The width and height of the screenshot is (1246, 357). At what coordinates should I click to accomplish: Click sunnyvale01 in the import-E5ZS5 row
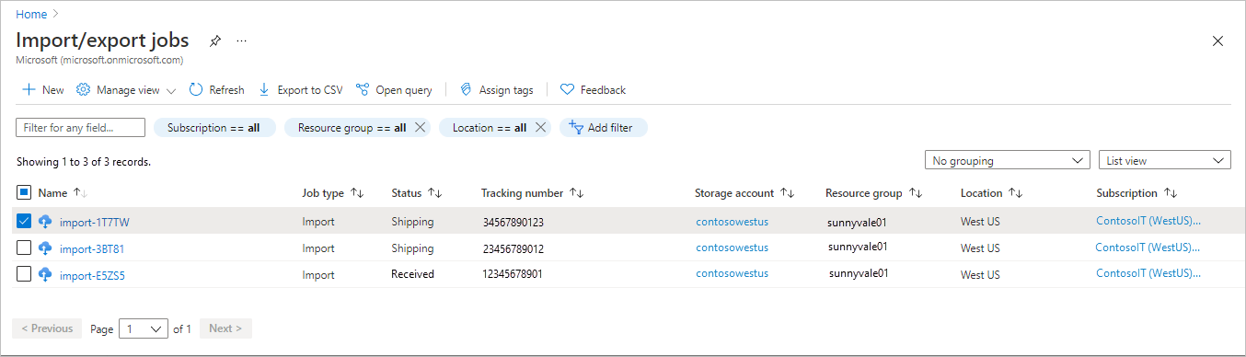[x=859, y=273]
